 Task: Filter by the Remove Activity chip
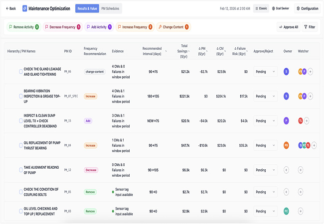tap(24, 27)
